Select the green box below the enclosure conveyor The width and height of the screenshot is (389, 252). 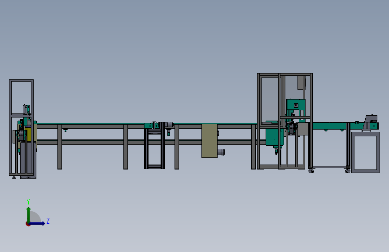point(274,136)
